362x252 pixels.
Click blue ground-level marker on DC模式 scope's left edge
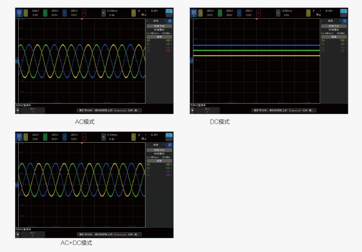tap(191, 61)
